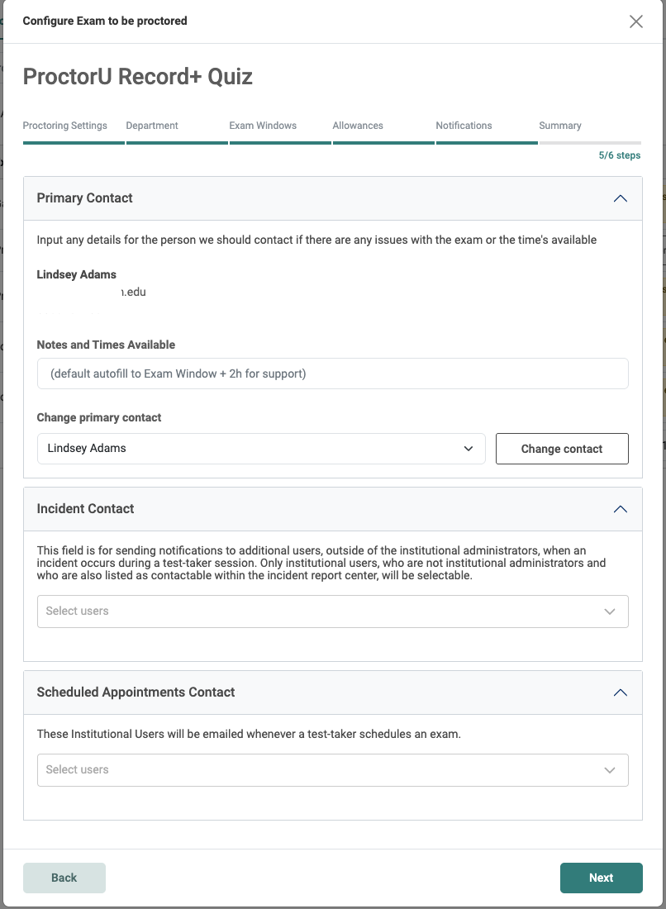Image resolution: width=666 pixels, height=909 pixels.
Task: Switch to the Department tab
Action: coord(152,126)
